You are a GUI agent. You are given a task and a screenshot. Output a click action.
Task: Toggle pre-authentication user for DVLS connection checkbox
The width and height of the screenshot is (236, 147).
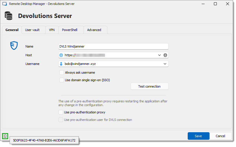61,120
